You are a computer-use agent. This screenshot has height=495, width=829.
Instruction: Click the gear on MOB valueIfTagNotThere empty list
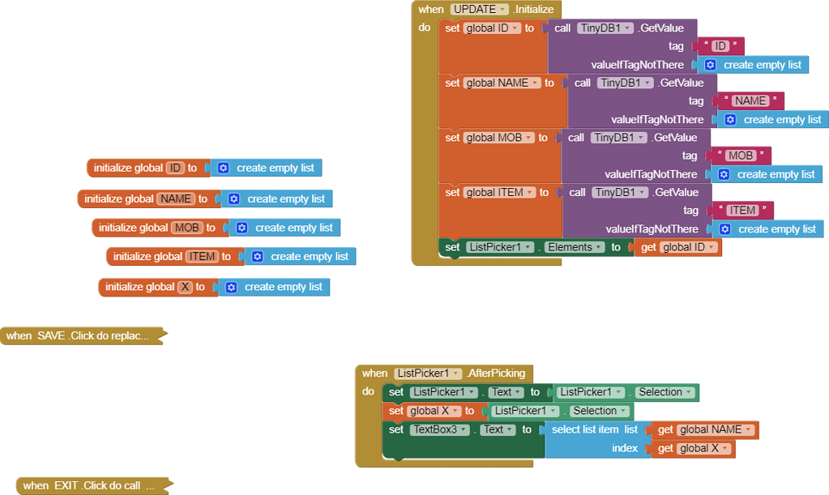(724, 173)
